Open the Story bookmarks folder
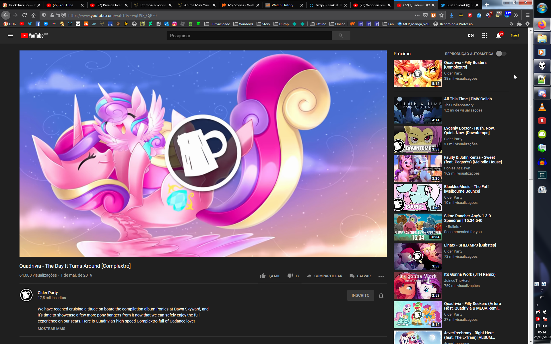Screen dimensions: 551x344 (263, 24)
